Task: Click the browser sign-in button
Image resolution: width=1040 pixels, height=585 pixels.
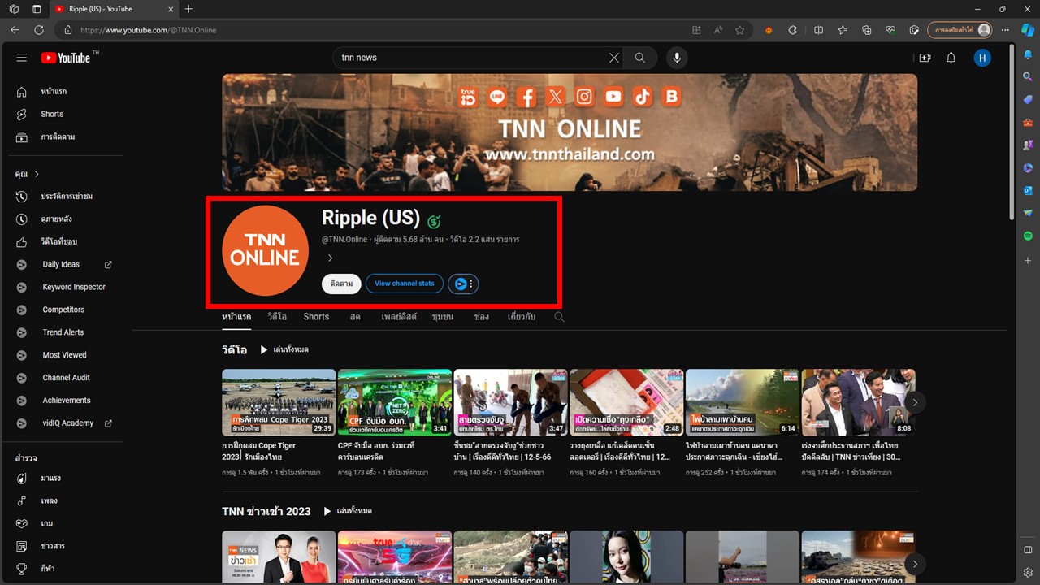Action: [x=960, y=30]
